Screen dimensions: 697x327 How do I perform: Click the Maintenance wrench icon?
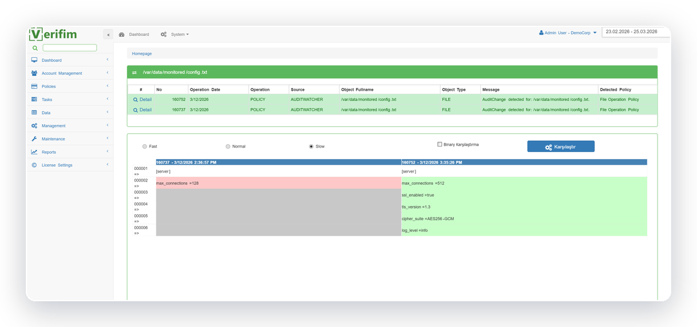pyautogui.click(x=34, y=138)
